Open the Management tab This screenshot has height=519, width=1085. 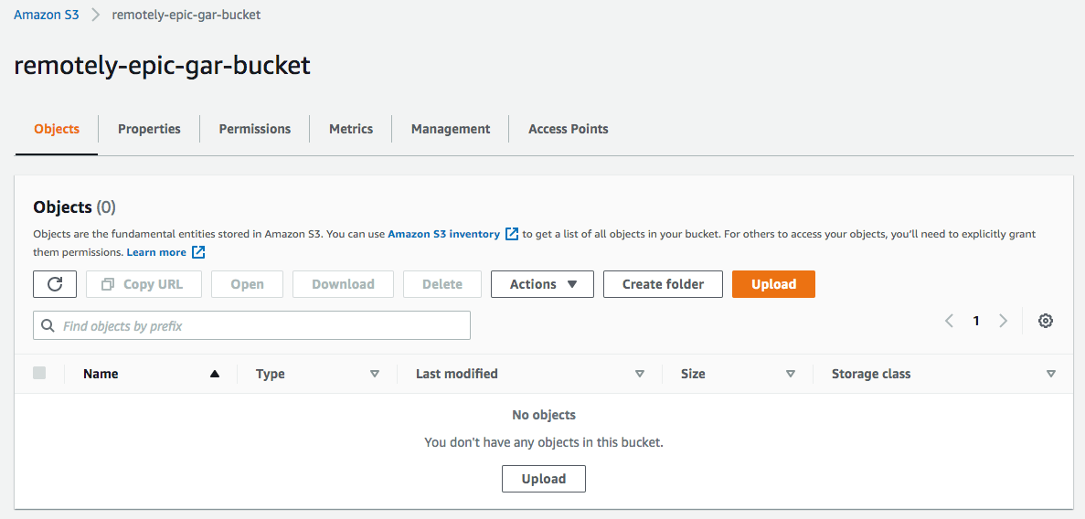[x=451, y=129]
